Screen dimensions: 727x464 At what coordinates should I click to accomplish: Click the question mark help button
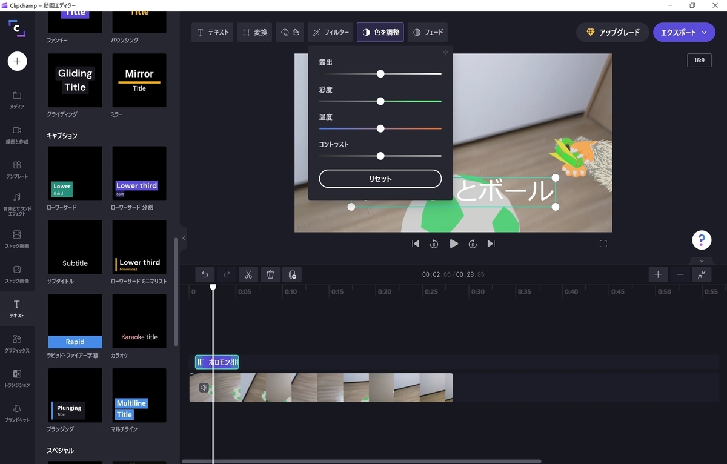coord(702,240)
